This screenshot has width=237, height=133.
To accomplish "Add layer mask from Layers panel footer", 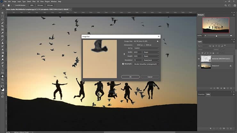I will pos(218,88).
